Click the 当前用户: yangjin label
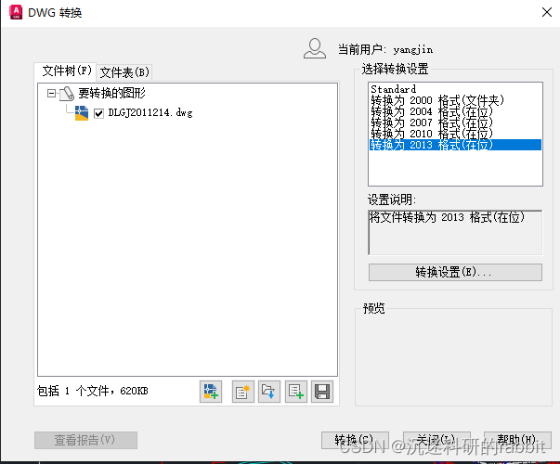The image size is (560, 464). tap(385, 49)
